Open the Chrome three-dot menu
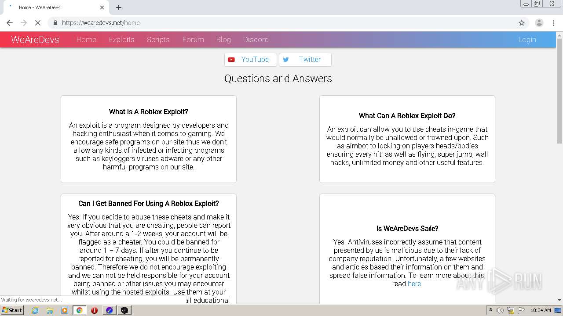 [554, 23]
